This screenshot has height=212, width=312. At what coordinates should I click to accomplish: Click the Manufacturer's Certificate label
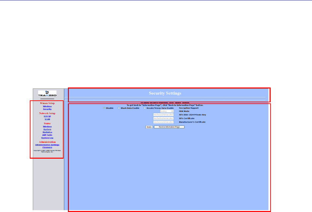(192, 122)
